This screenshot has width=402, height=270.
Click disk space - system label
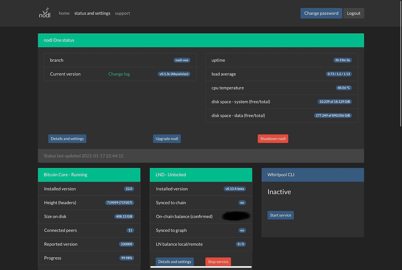(241, 102)
